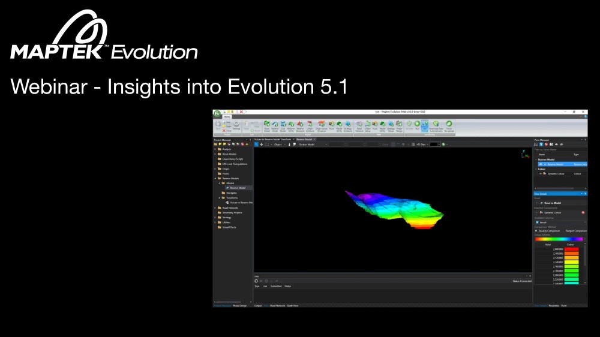The width and height of the screenshot is (600, 337).
Task: Click the Reserve Stockpile import icon
Action: coord(300,127)
